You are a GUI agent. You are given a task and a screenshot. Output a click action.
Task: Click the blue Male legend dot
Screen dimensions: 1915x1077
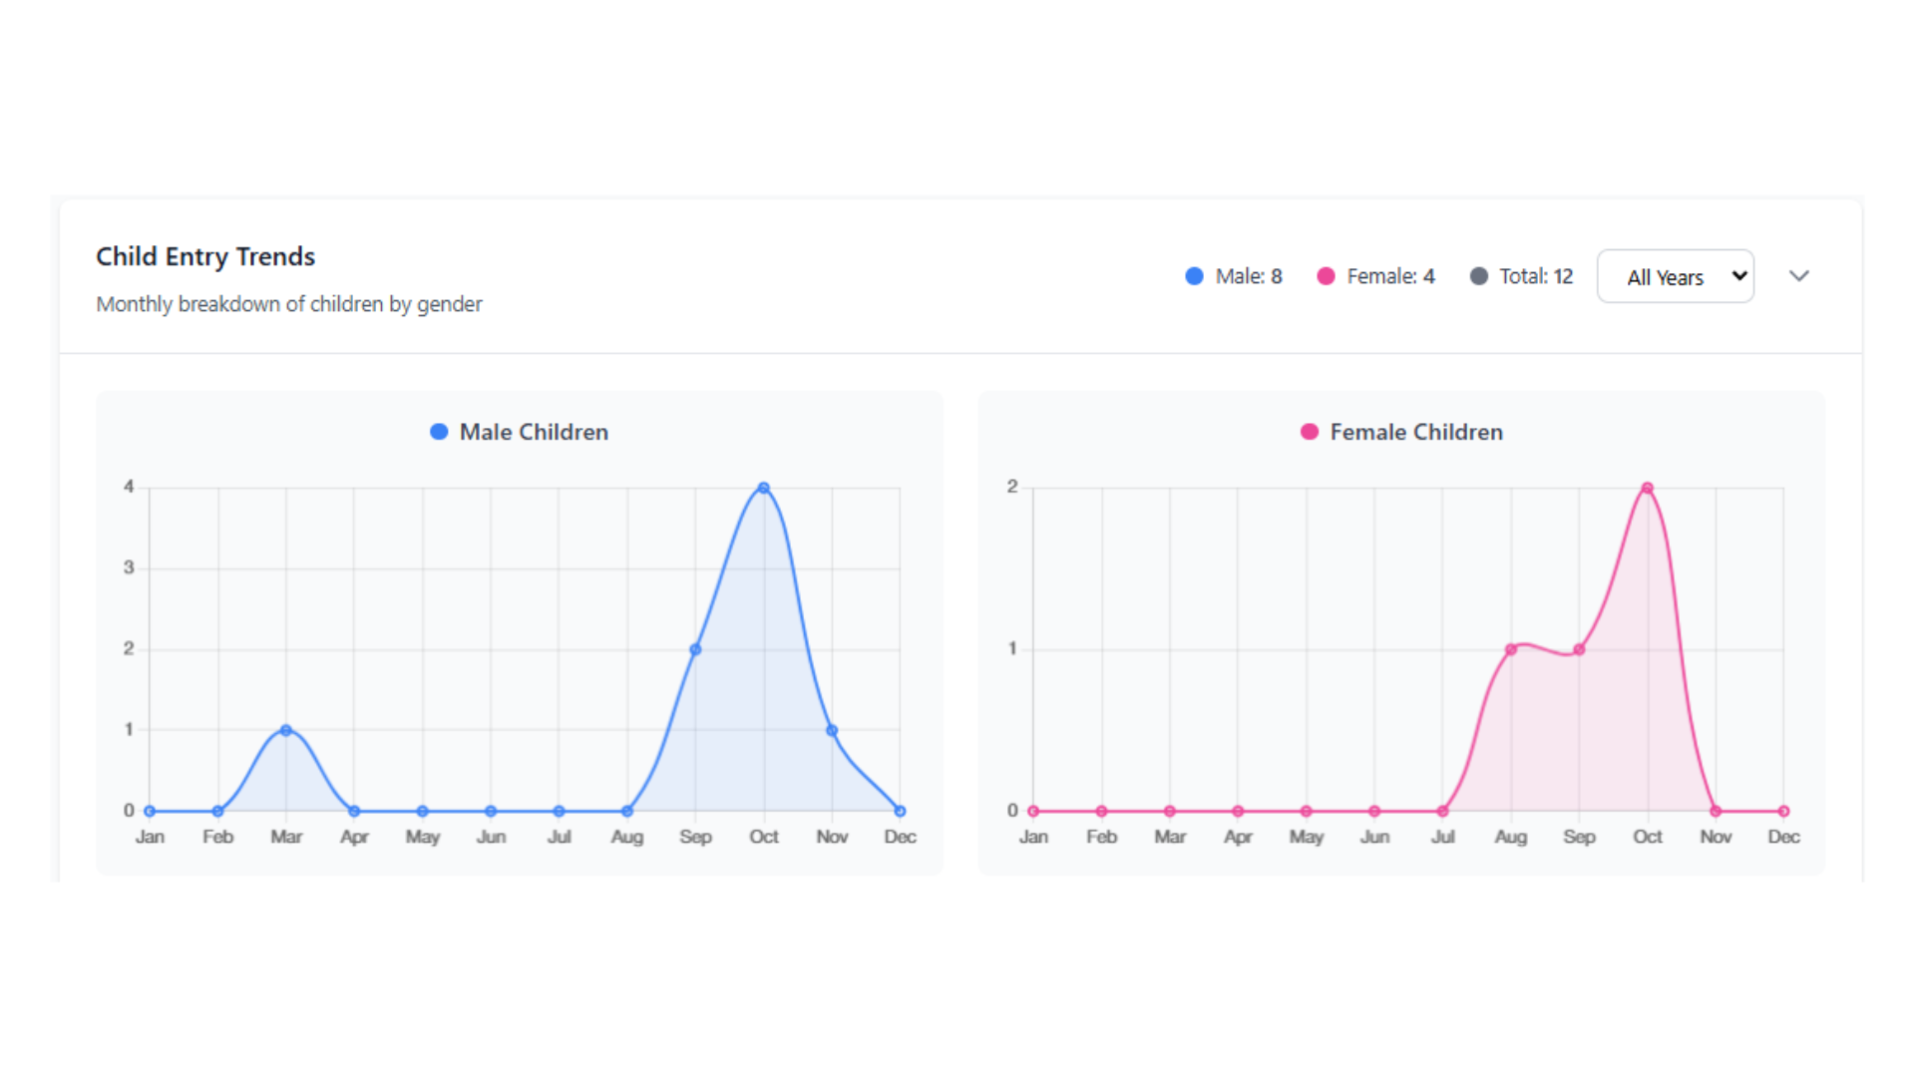(x=1194, y=276)
